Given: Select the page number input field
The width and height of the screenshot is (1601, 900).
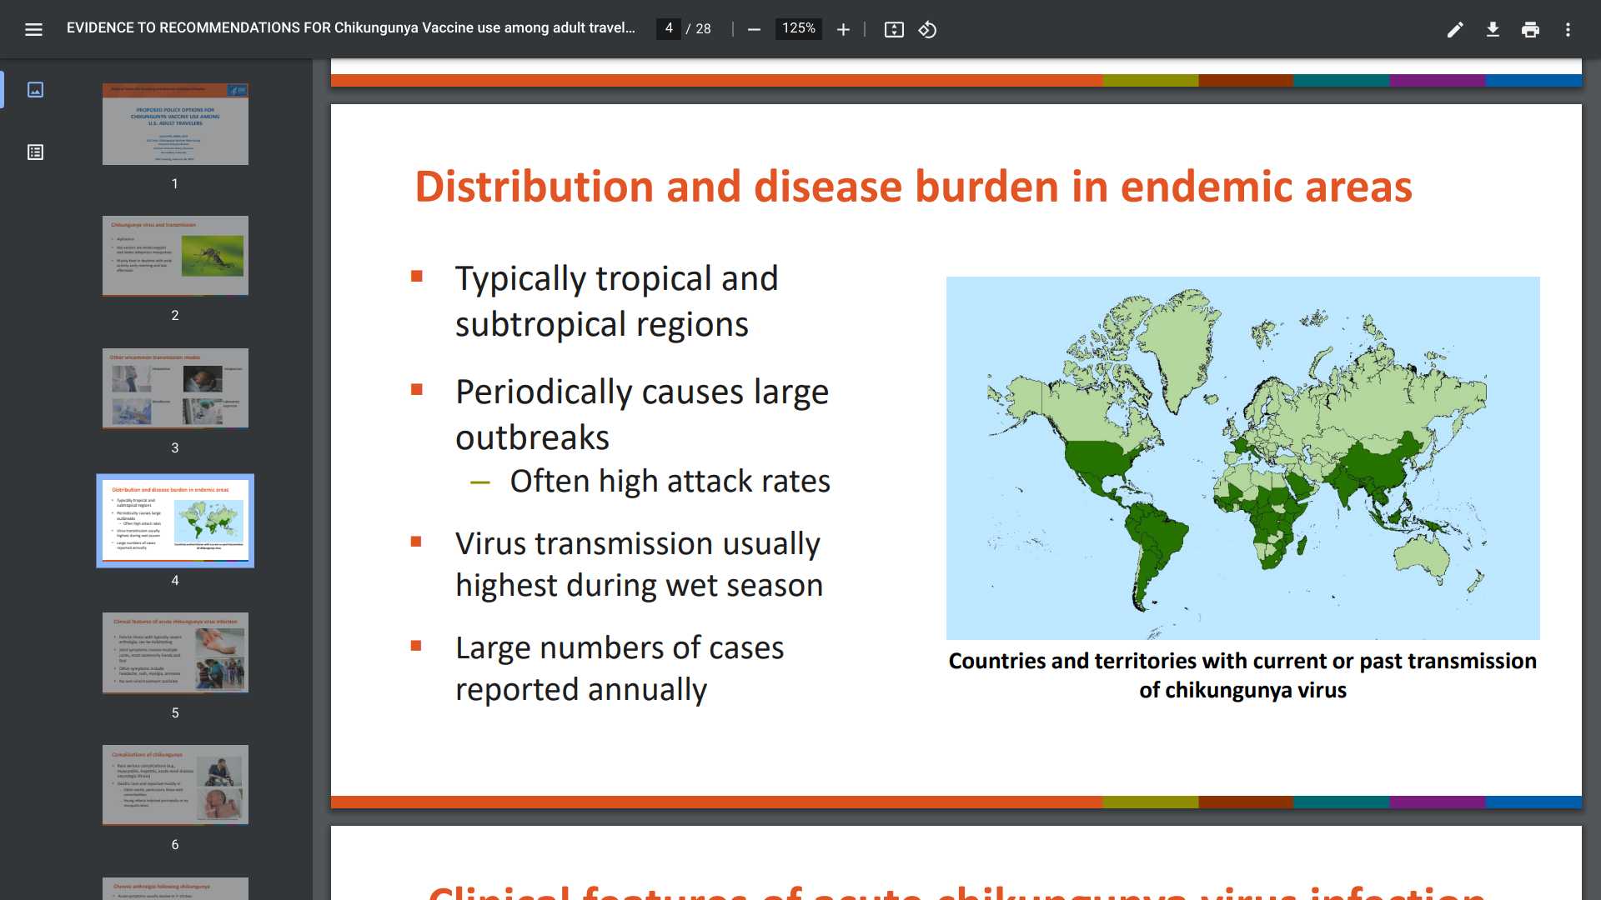Looking at the screenshot, I should click(669, 28).
